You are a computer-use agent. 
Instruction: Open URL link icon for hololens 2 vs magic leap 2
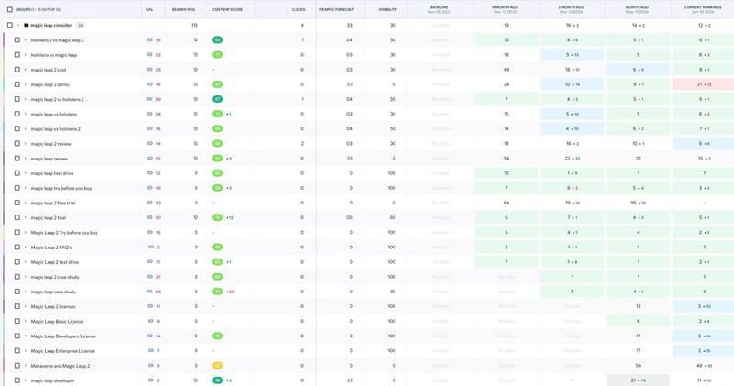(150, 39)
